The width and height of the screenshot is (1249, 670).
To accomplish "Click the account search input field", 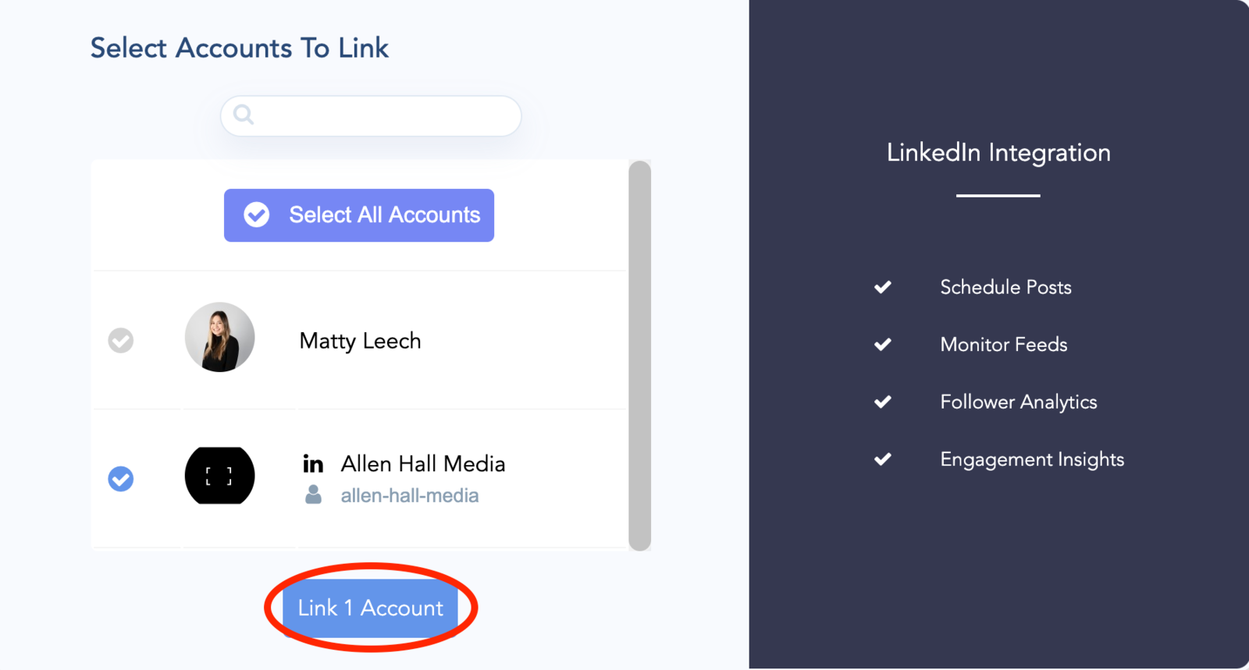I will coord(371,116).
